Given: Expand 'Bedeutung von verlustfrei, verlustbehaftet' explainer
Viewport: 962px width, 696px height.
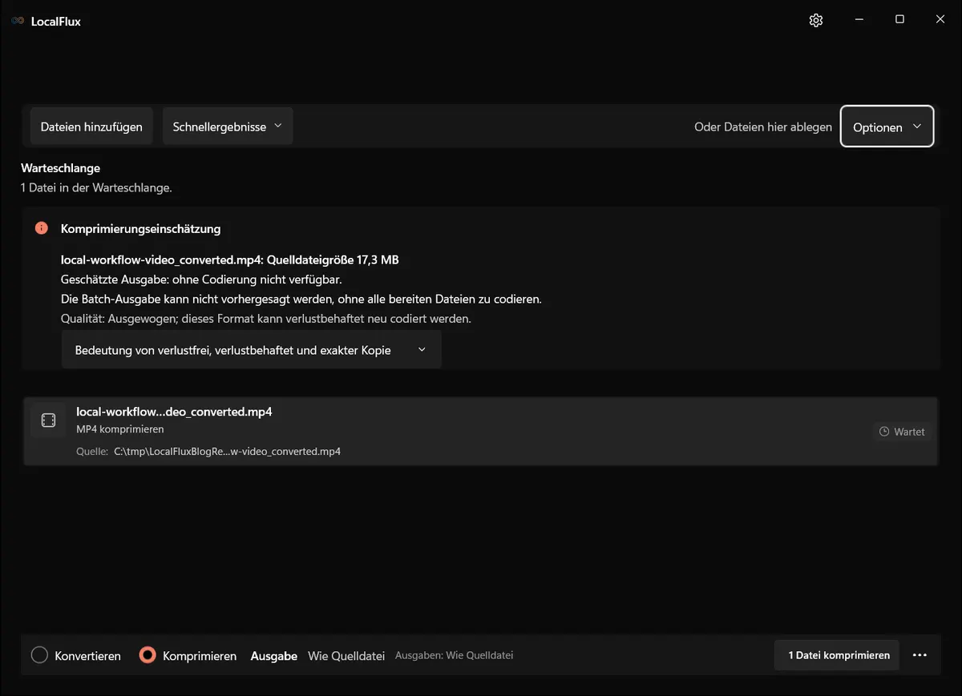Looking at the screenshot, I should 252,350.
